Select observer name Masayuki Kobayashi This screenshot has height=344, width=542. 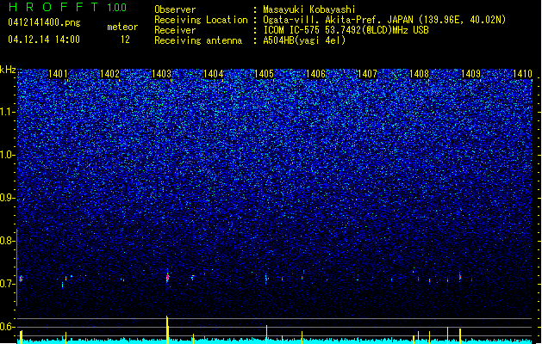point(309,9)
